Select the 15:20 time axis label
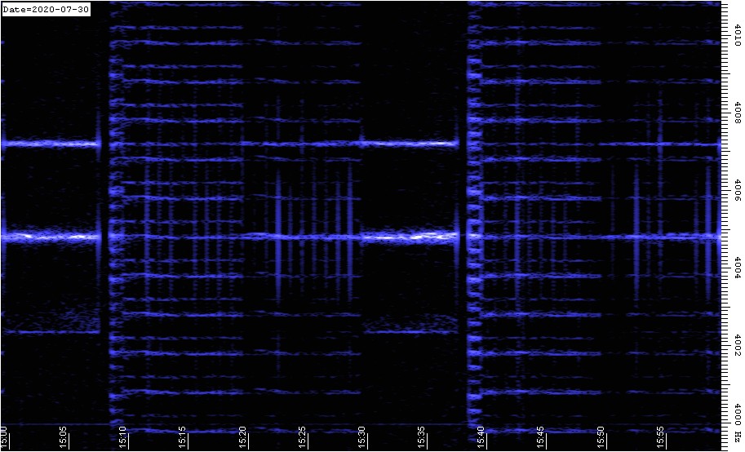745x452 pixels. click(x=243, y=437)
